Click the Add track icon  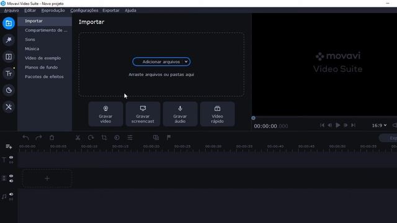(x=9, y=146)
